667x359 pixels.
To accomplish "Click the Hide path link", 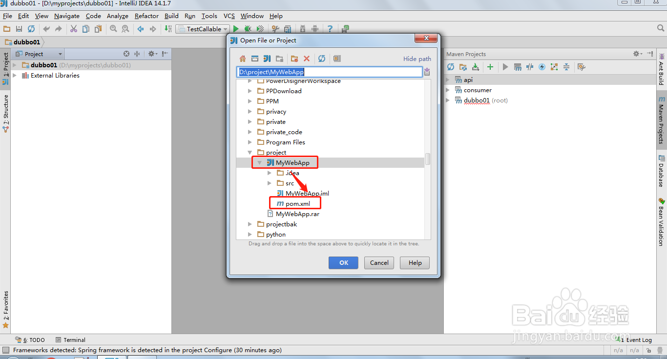I will 417,59.
